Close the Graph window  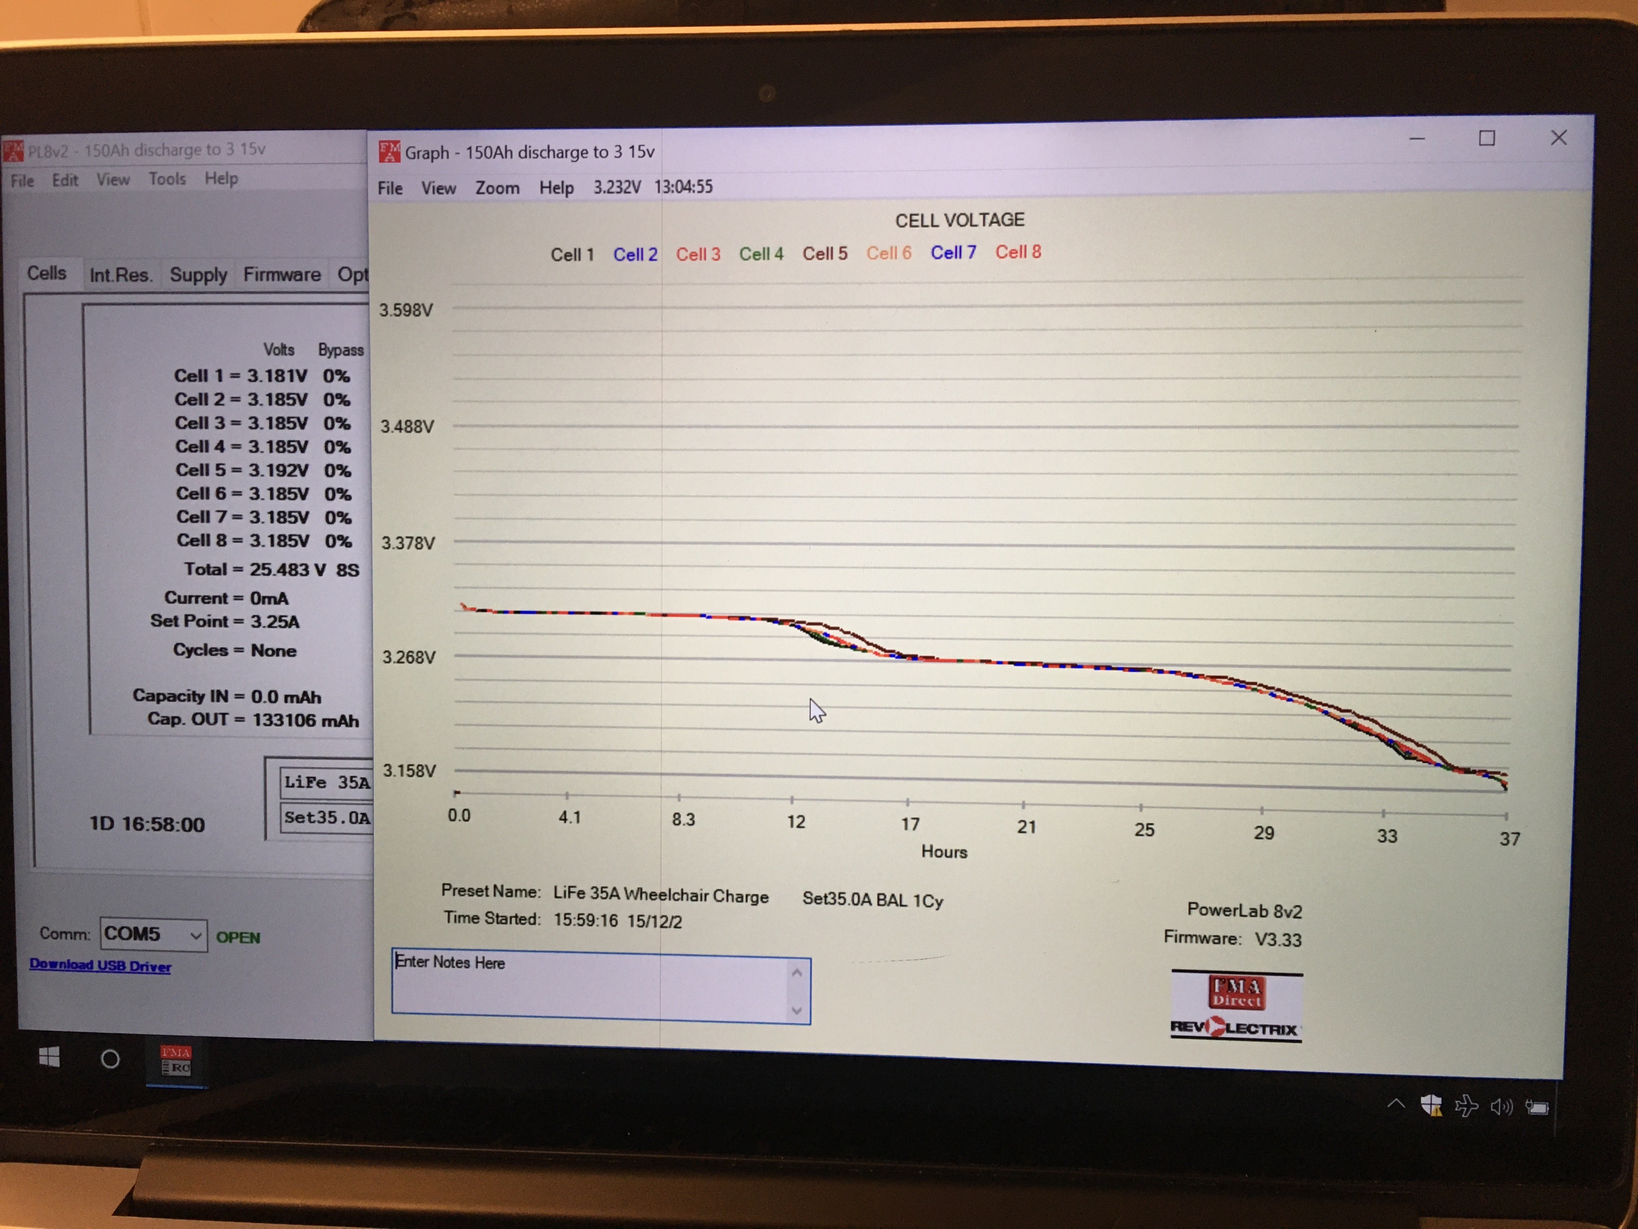pyautogui.click(x=1559, y=138)
